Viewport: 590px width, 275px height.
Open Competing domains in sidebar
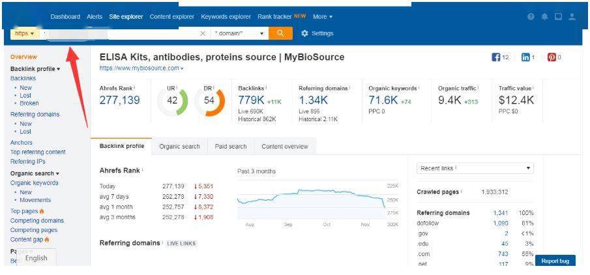37,220
